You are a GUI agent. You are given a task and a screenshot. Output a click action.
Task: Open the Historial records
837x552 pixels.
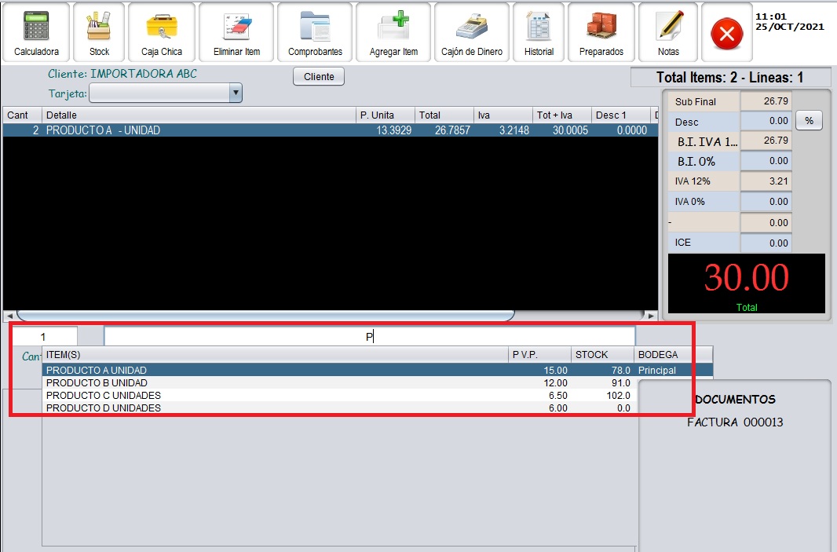pyautogui.click(x=539, y=33)
